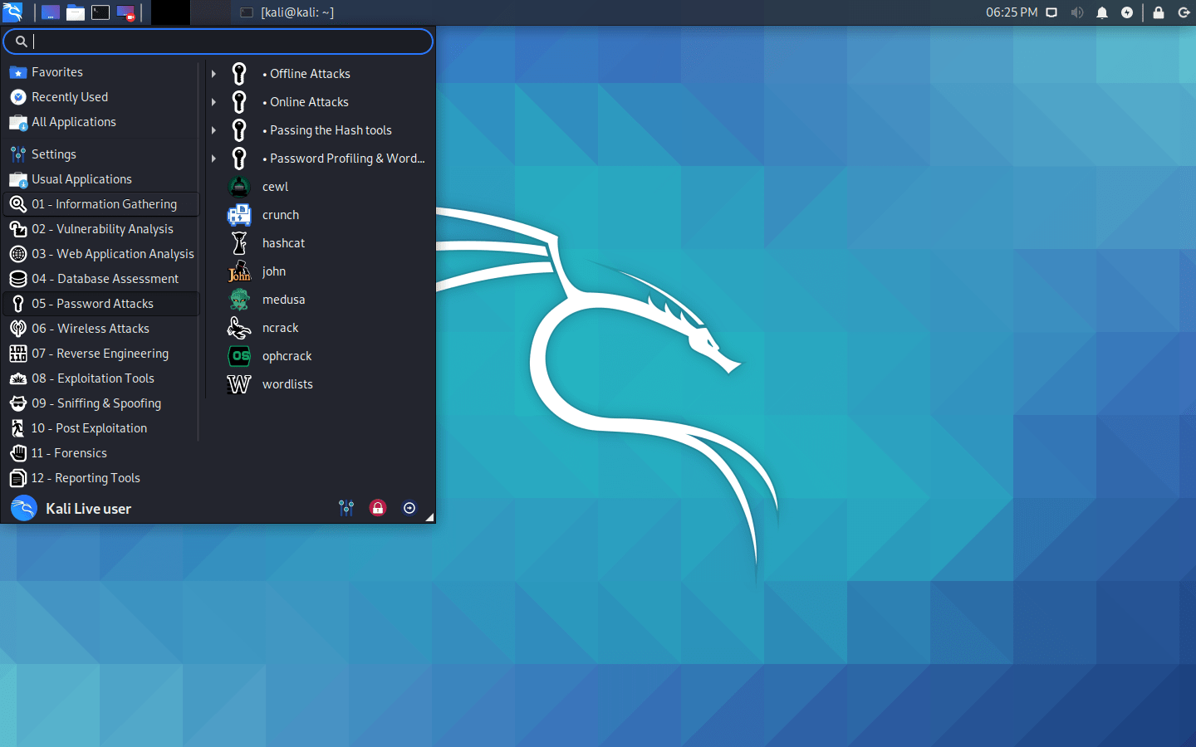The image size is (1196, 747).
Task: Open the notifications bell in the tray
Action: (1102, 12)
